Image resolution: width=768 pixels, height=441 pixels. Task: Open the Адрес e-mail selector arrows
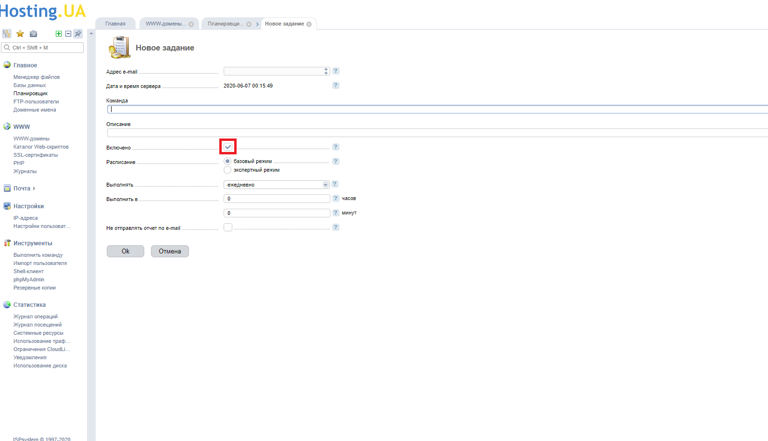point(326,71)
